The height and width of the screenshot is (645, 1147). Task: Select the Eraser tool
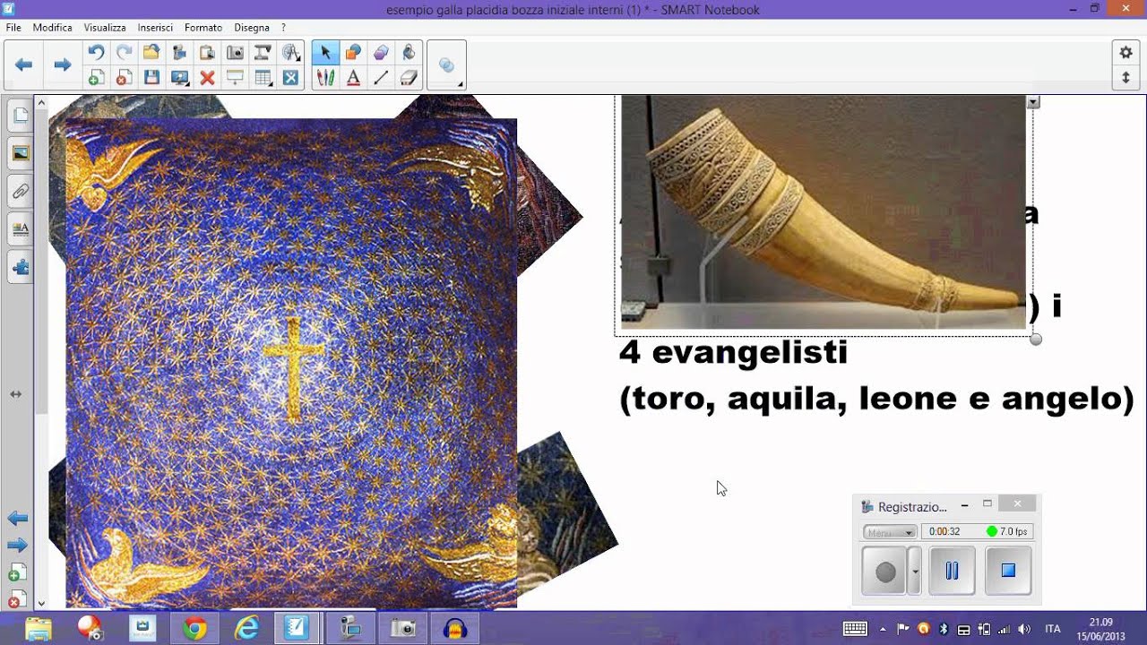tap(409, 78)
